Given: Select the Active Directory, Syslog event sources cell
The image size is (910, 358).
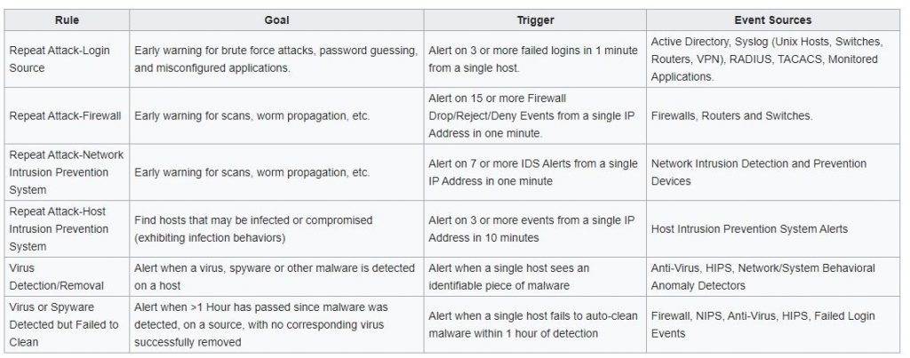Looking at the screenshot, I should [x=773, y=60].
